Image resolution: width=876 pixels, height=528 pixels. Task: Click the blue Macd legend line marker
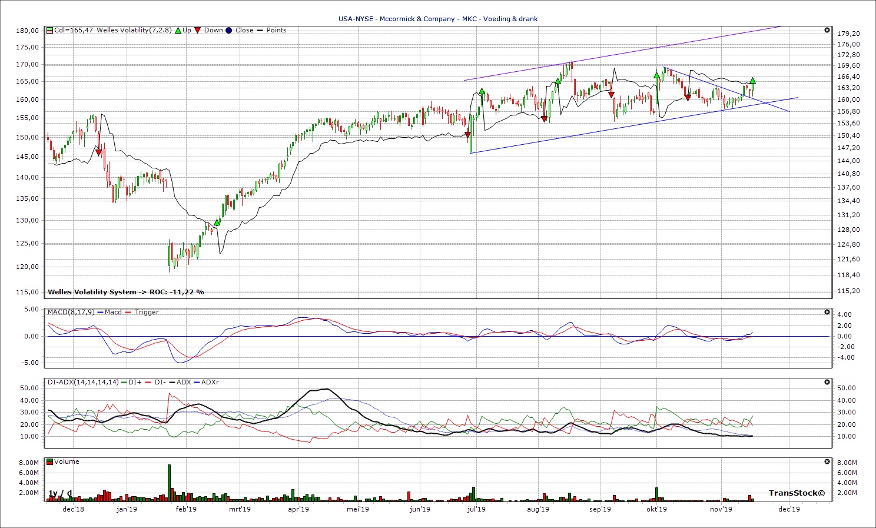(101, 312)
